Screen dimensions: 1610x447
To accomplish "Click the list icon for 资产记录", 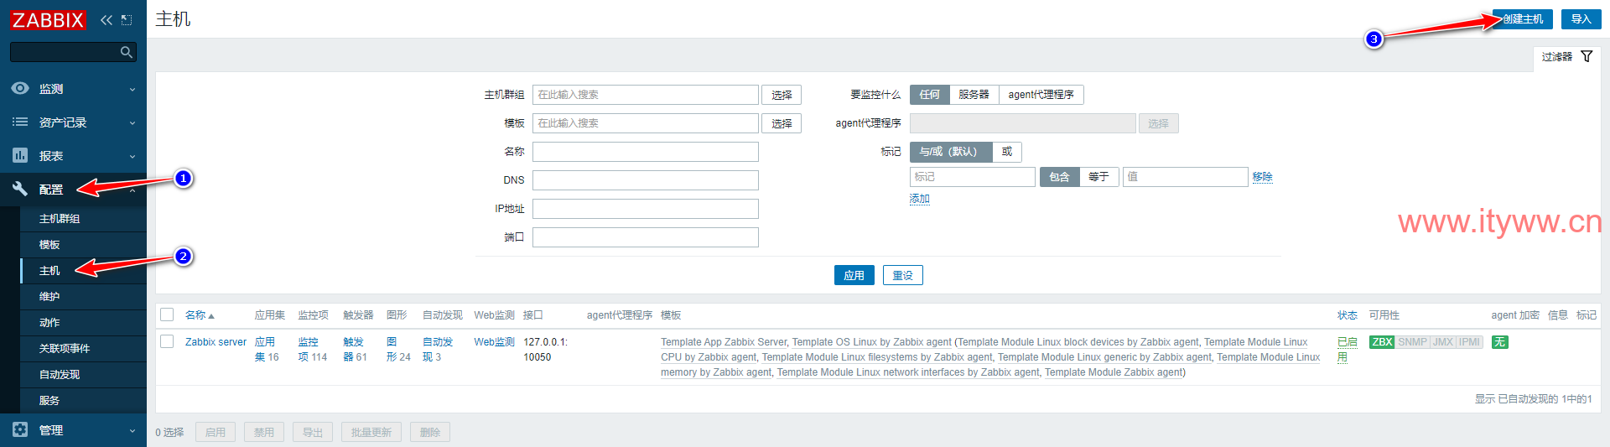I will [x=20, y=122].
